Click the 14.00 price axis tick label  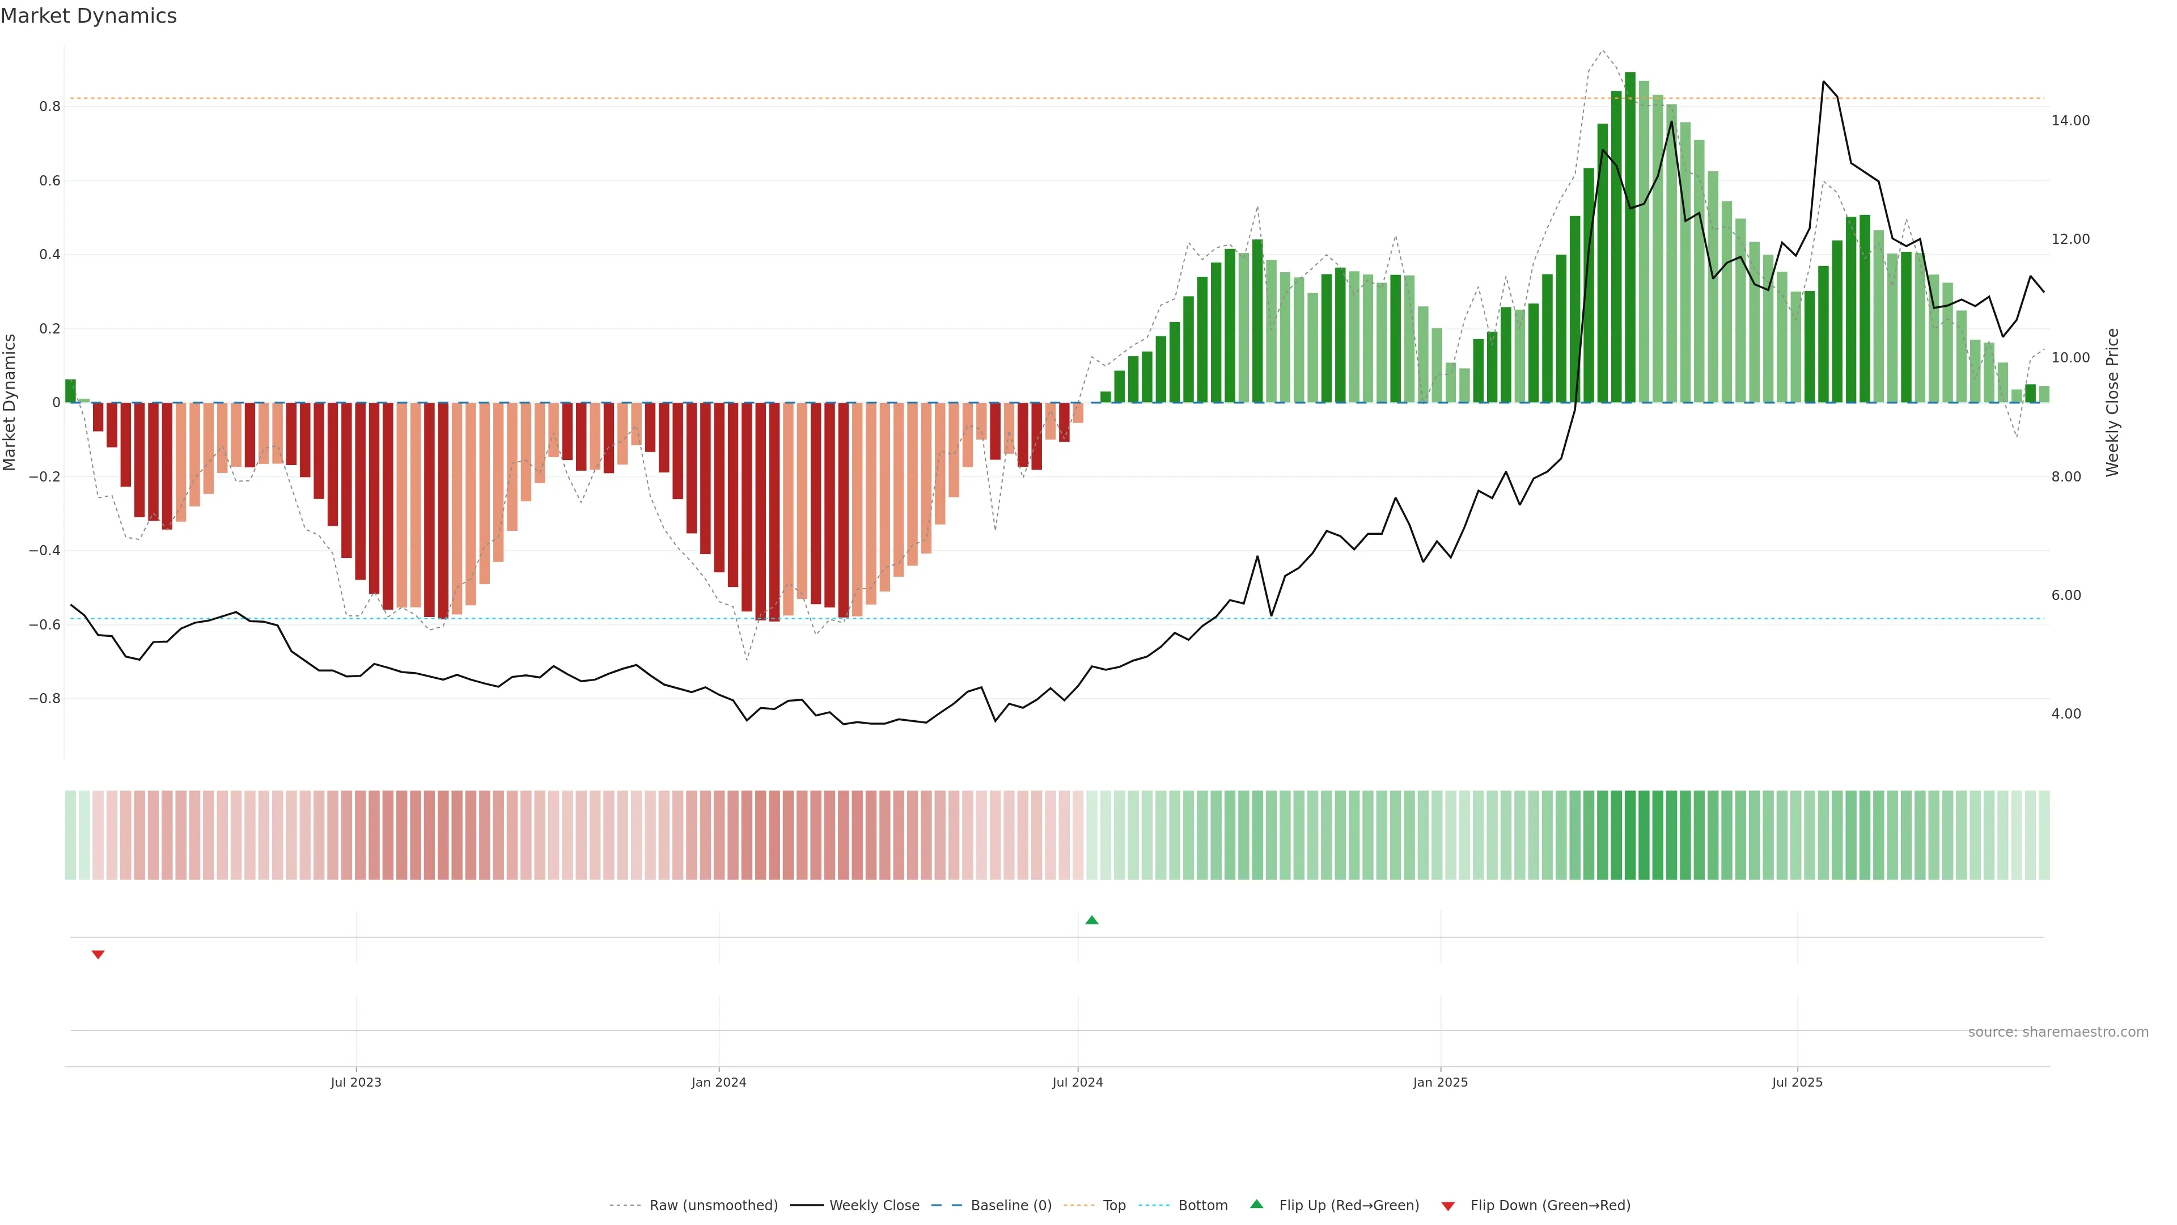coord(2070,121)
